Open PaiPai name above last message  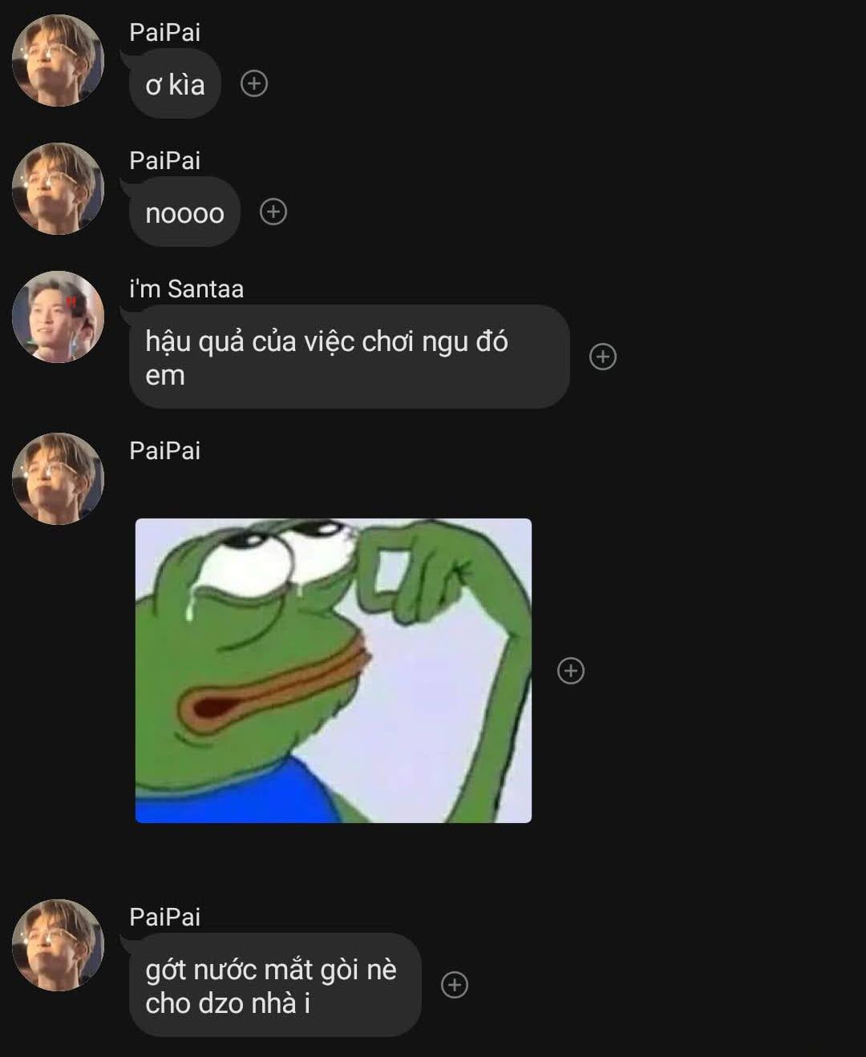click(164, 917)
